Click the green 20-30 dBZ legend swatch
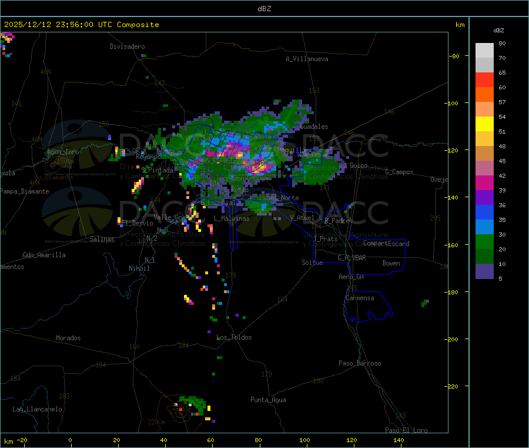Image resolution: width=529 pixels, height=448 pixels. point(484,241)
